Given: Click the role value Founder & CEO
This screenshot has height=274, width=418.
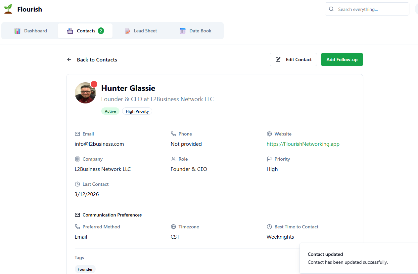Looking at the screenshot, I should [x=189, y=169].
